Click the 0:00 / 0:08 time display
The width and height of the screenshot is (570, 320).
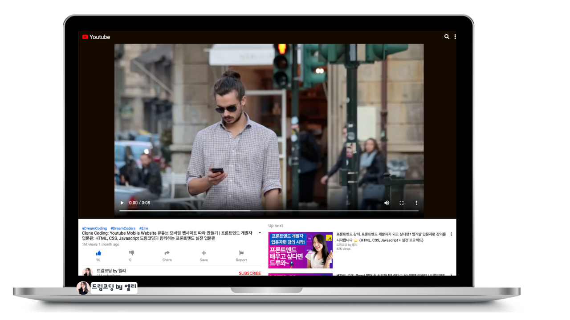point(139,203)
